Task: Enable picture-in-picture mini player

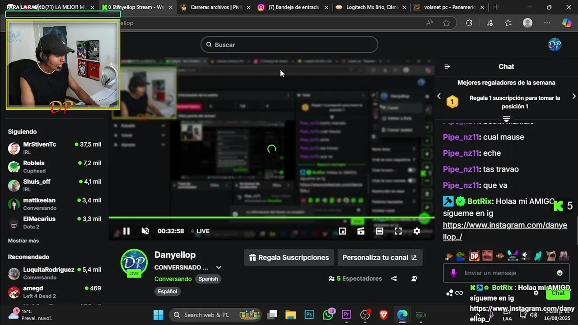Action: click(342, 231)
